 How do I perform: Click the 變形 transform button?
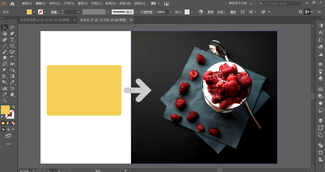click(x=233, y=12)
